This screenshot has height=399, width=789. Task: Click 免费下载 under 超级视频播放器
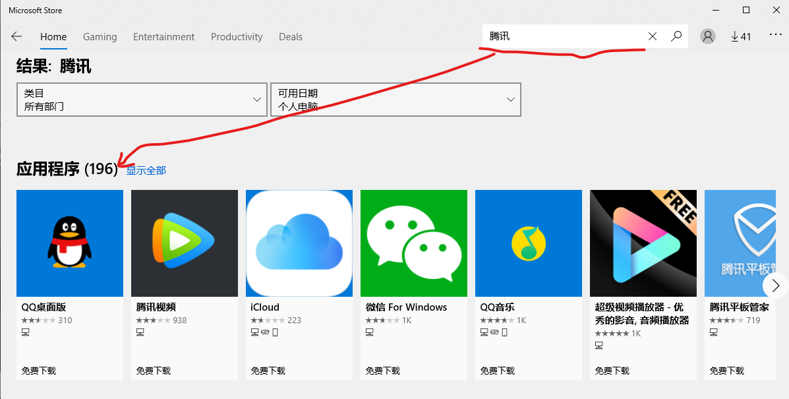point(612,371)
